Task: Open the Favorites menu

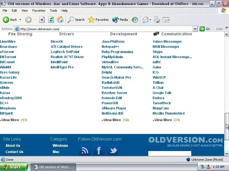Action: (39, 11)
